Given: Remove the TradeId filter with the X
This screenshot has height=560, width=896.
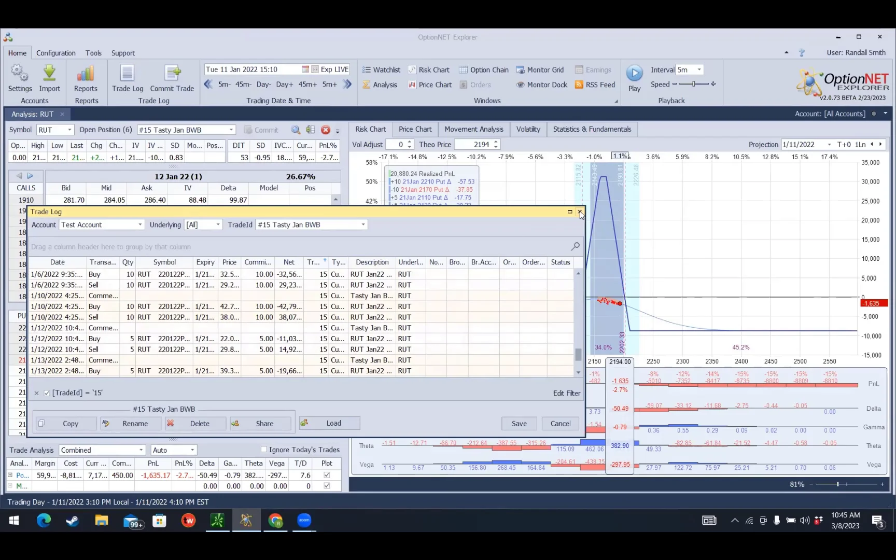Looking at the screenshot, I should tap(36, 393).
